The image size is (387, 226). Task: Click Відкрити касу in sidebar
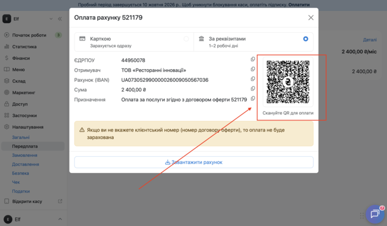pos(27,201)
